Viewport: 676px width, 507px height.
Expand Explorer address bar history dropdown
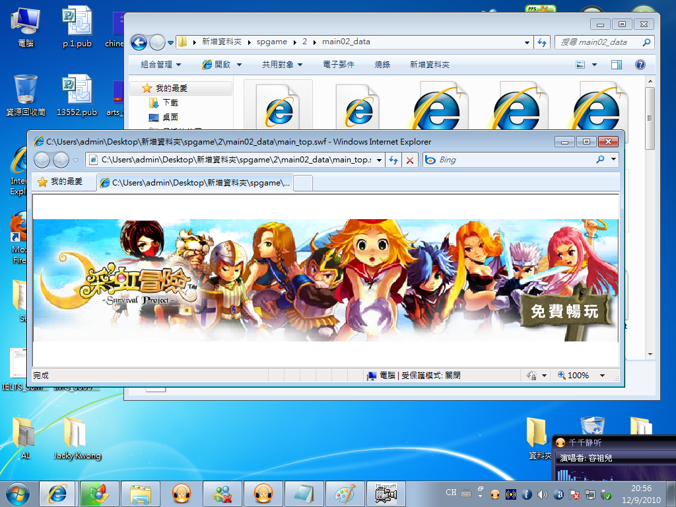point(527,42)
